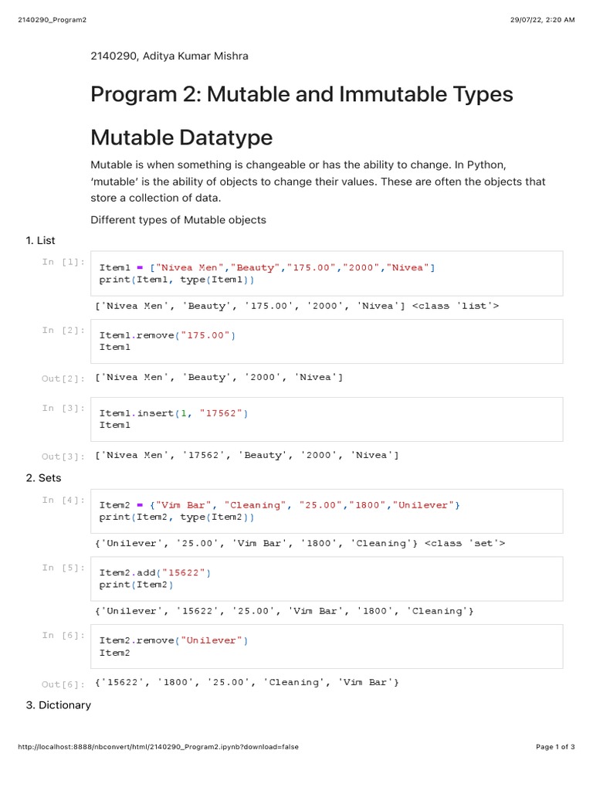Viewport: 593px width, 791px height.
Task: Click the "In [1]:" prompt label
Action: pos(64,262)
